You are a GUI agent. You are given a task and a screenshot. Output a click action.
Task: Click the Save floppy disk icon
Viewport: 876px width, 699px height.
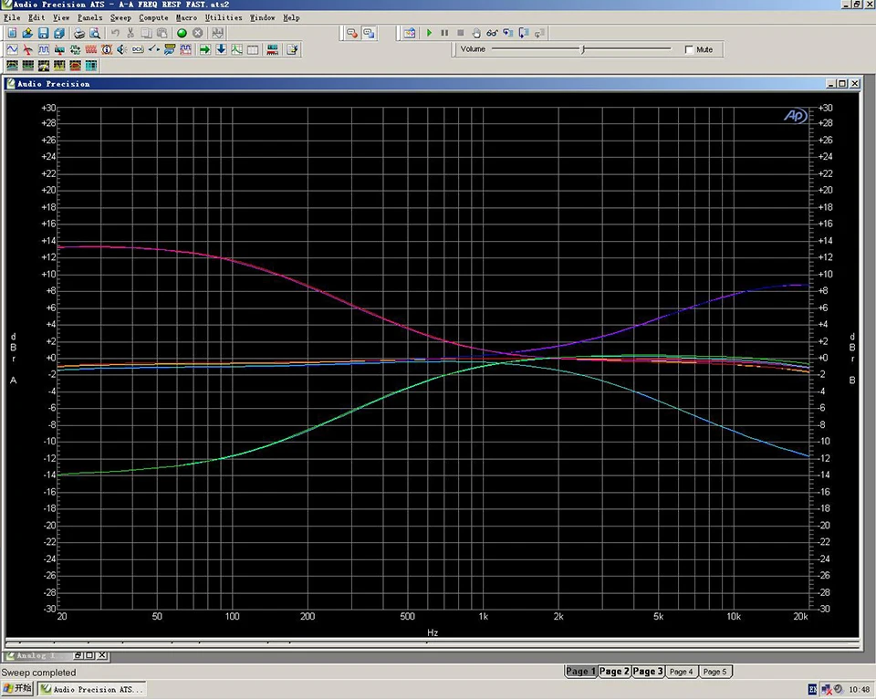(43, 33)
